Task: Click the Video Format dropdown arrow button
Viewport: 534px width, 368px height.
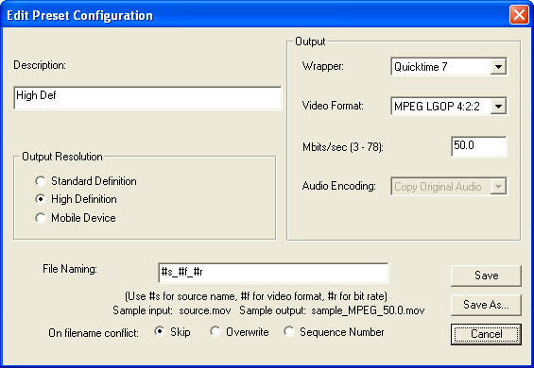Action: pyautogui.click(x=498, y=106)
